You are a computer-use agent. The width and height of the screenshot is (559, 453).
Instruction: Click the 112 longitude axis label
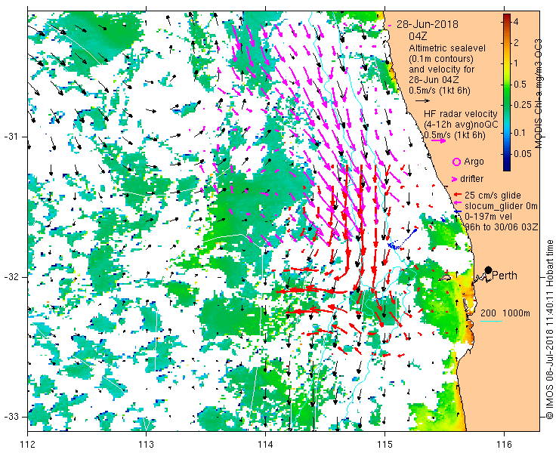[x=28, y=445]
